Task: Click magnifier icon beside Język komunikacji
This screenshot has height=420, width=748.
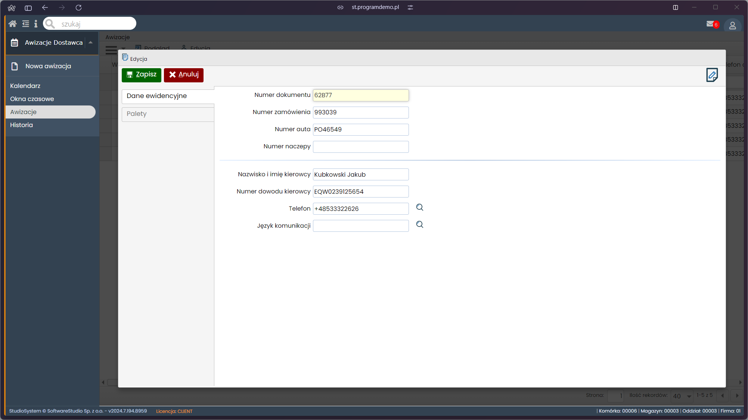Action: click(420, 225)
